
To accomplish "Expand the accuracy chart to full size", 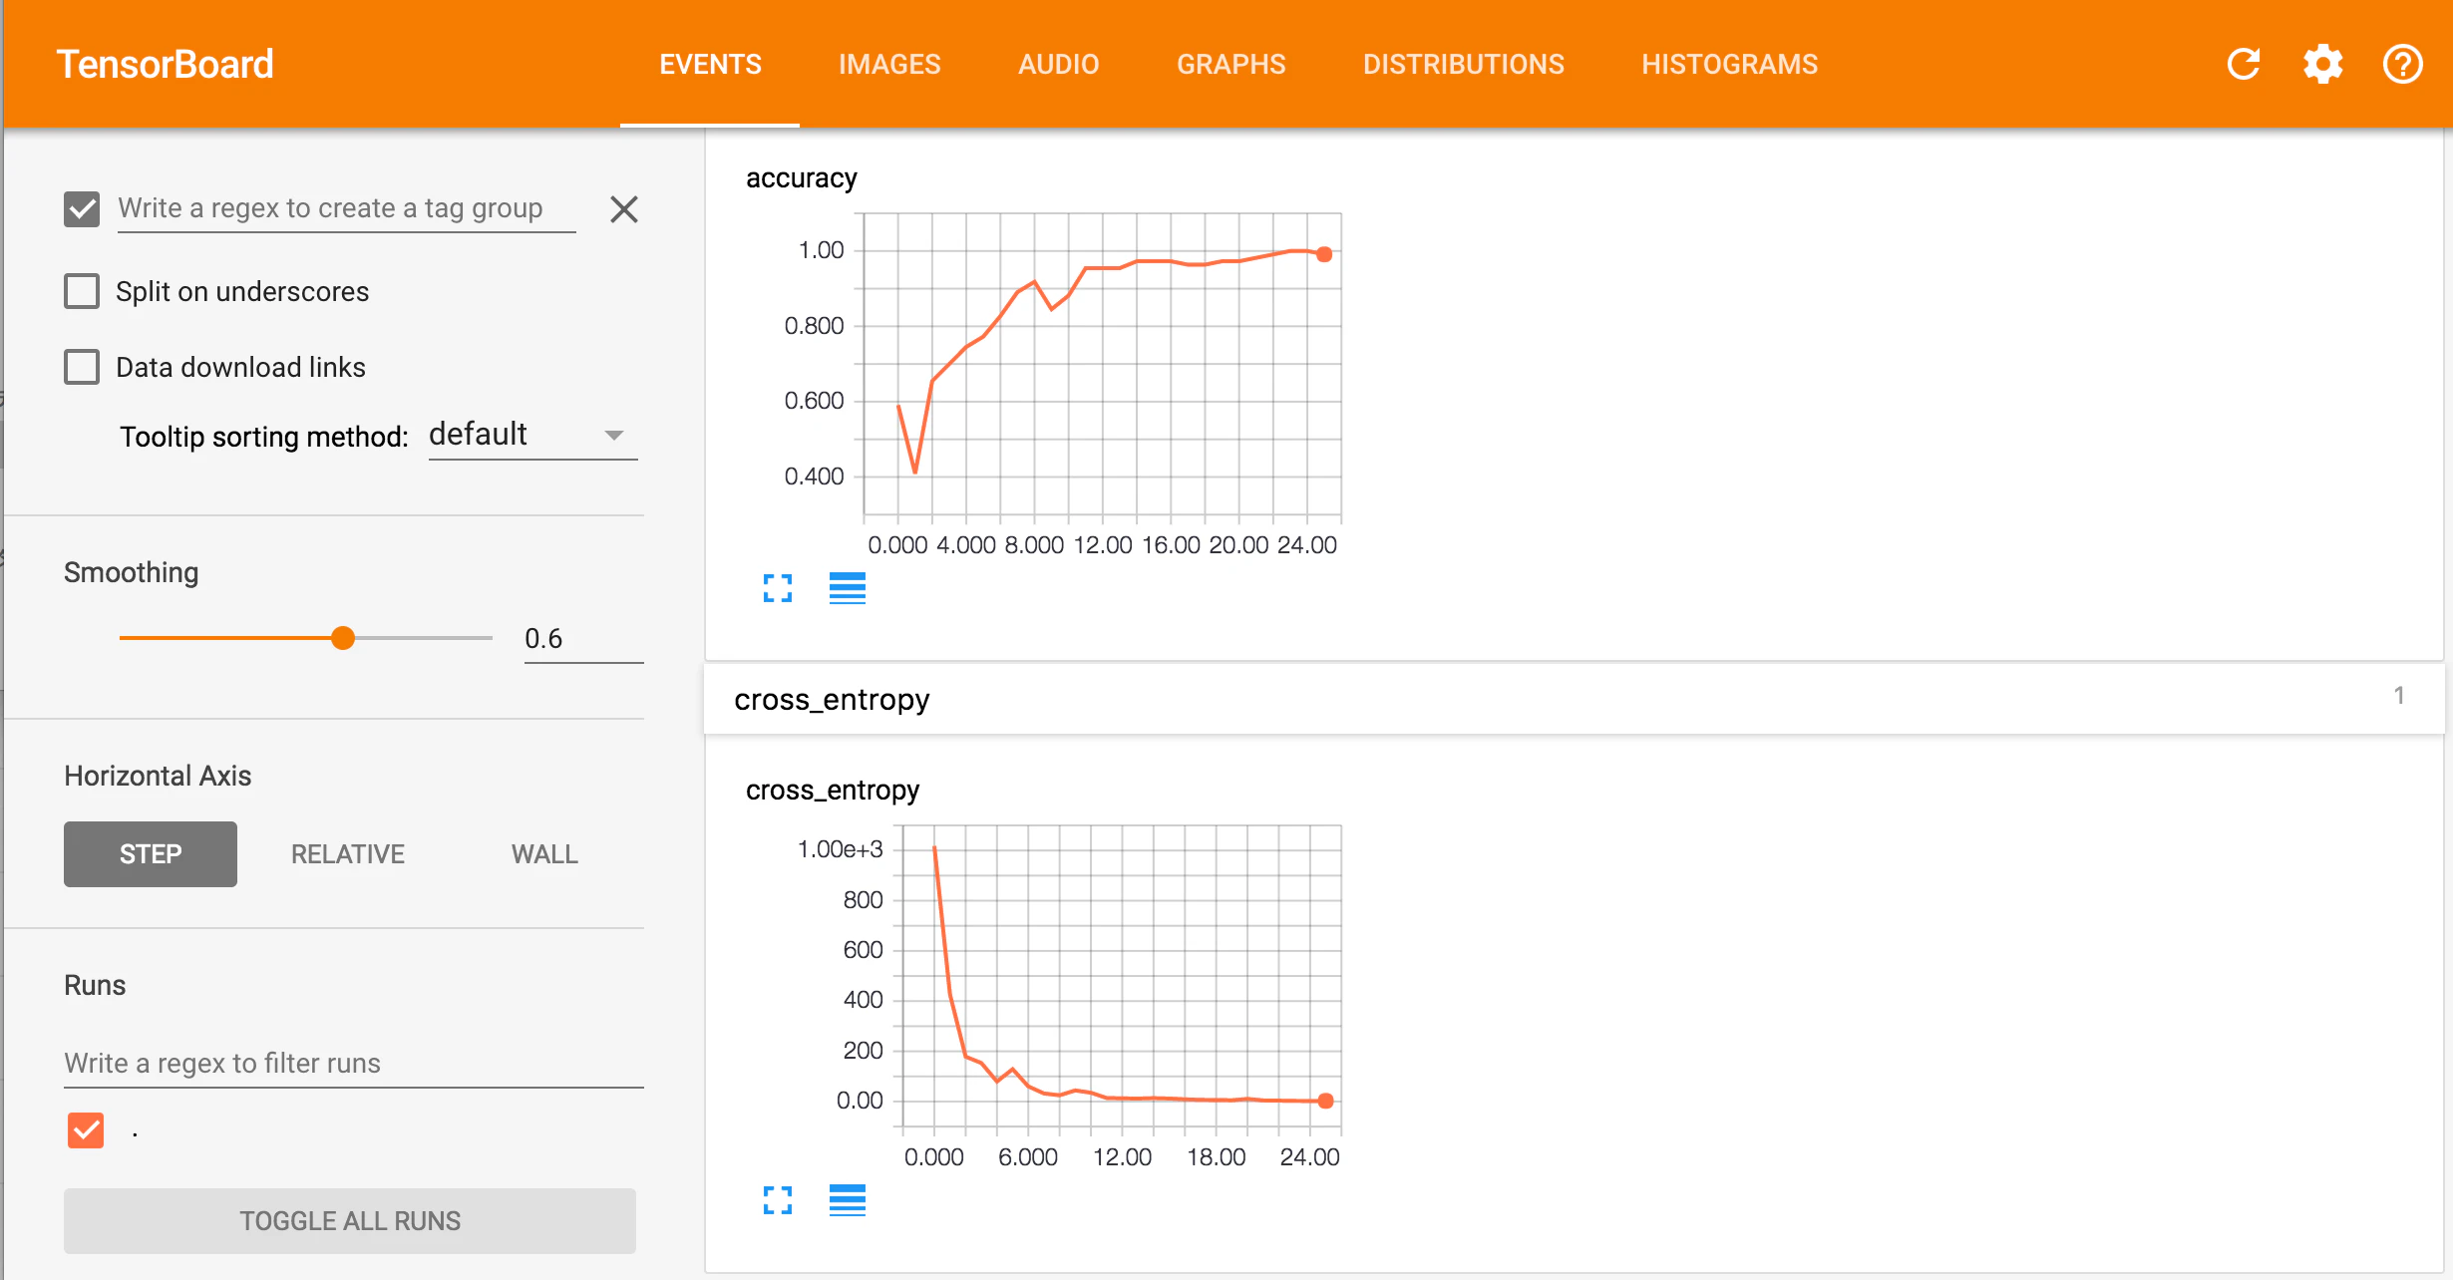I will coord(778,588).
